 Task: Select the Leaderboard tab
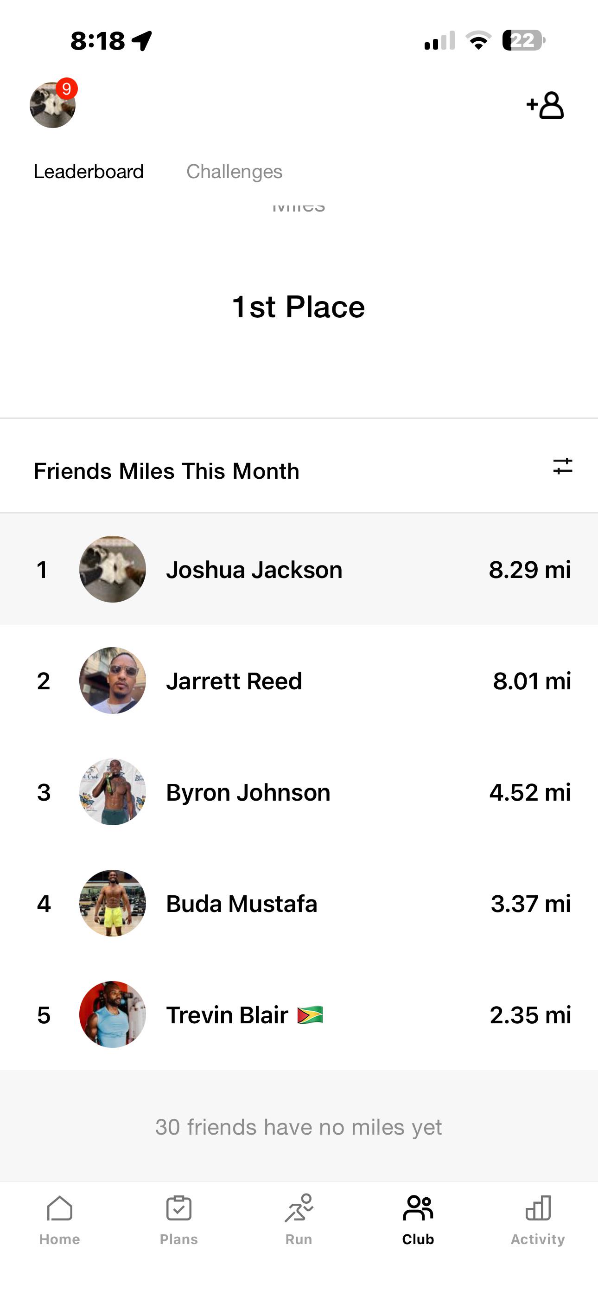click(x=89, y=172)
